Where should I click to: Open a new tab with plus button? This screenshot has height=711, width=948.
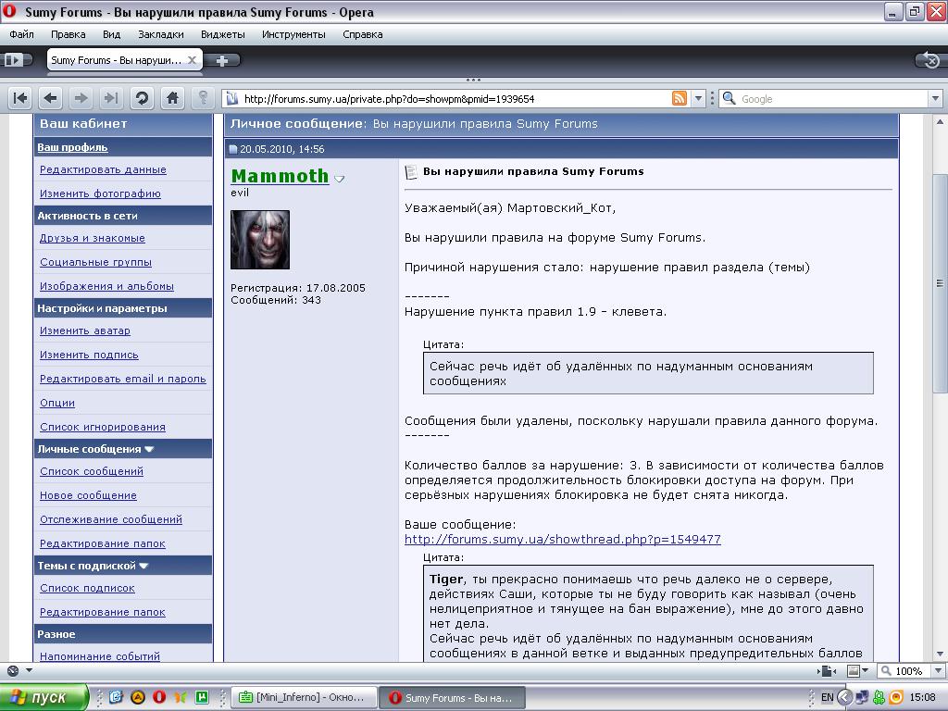(222, 60)
